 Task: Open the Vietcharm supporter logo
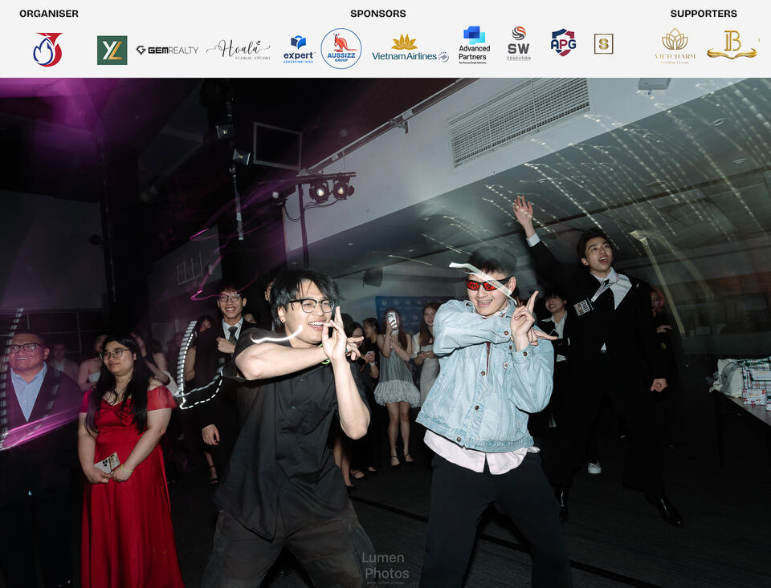pyautogui.click(x=675, y=47)
